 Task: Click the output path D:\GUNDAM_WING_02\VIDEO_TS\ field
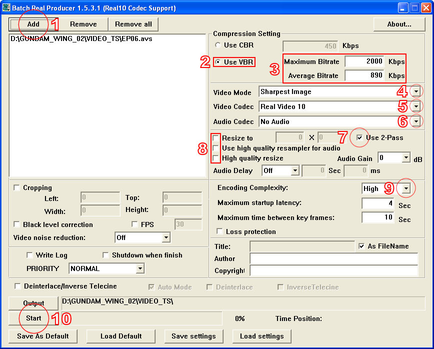coord(242,303)
